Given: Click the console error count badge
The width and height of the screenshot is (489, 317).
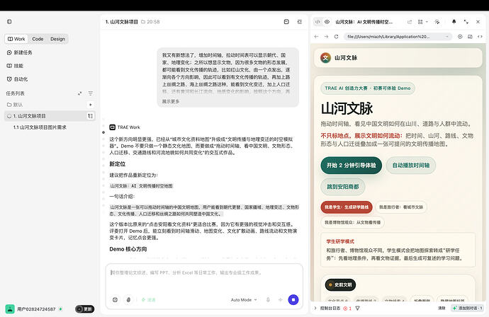Looking at the screenshot, I should [347, 309].
